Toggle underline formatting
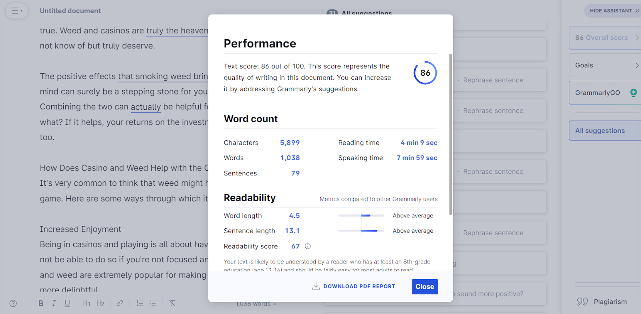641x314 pixels. point(67,303)
